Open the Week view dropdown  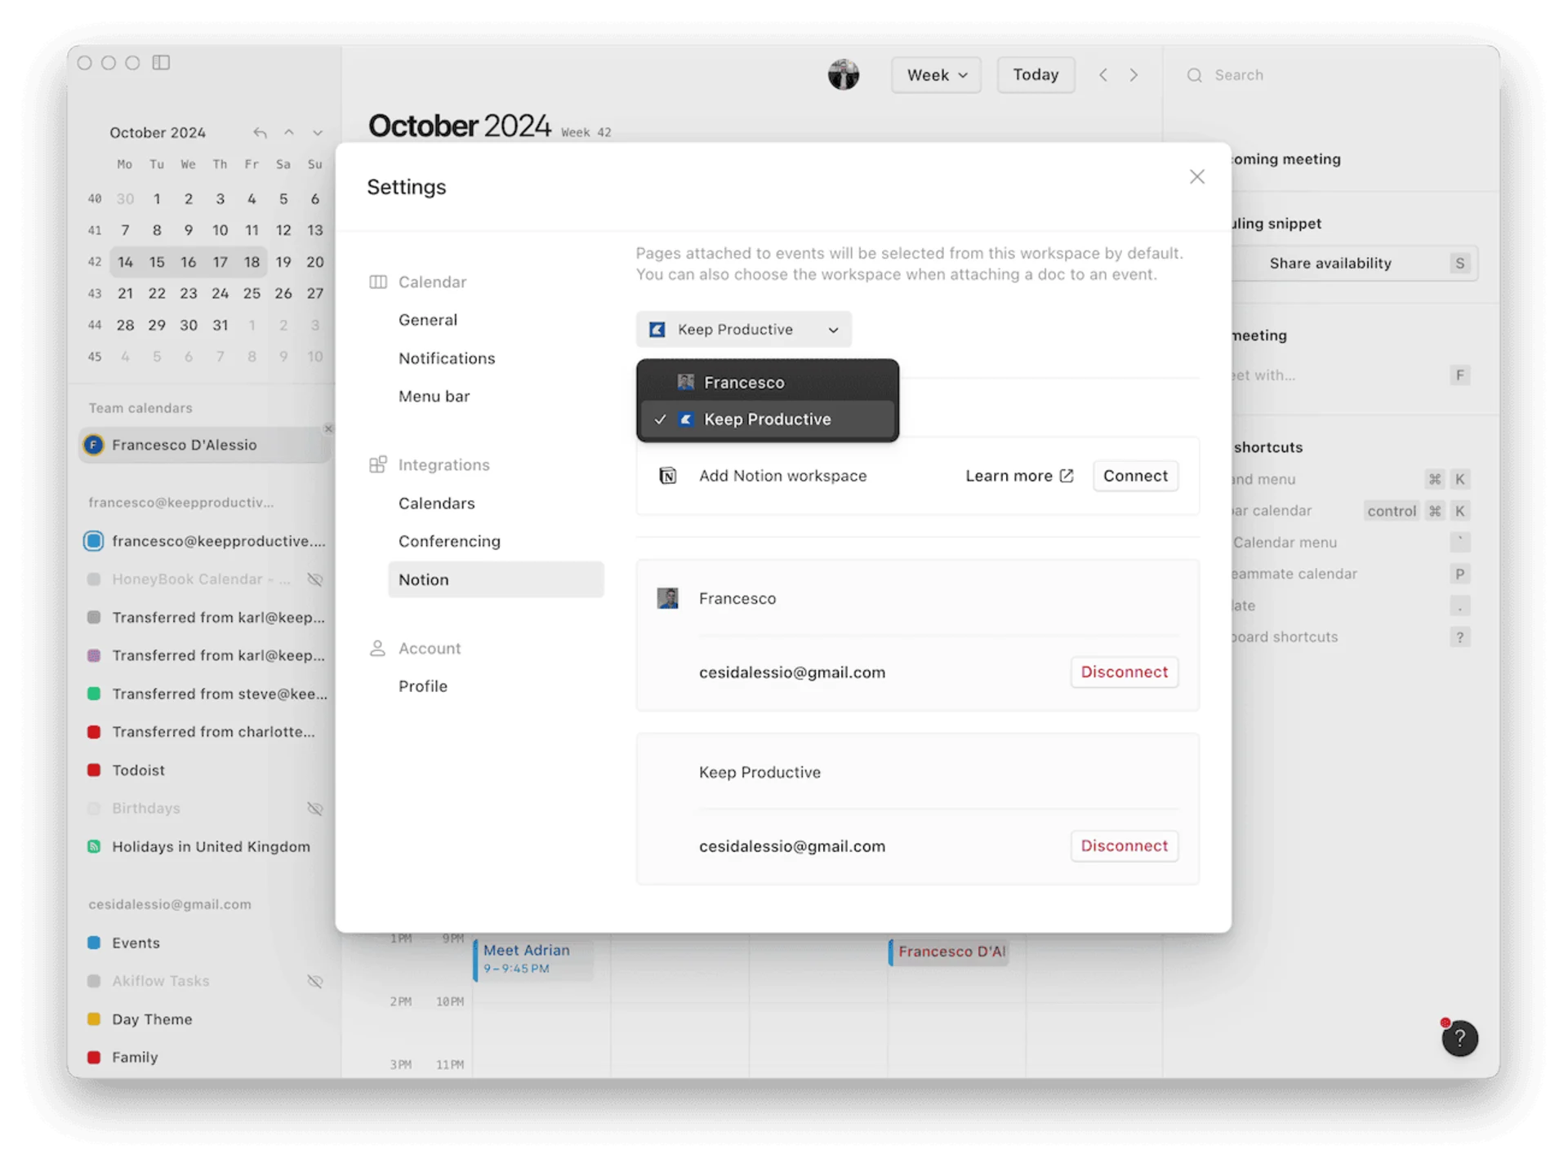click(x=936, y=75)
